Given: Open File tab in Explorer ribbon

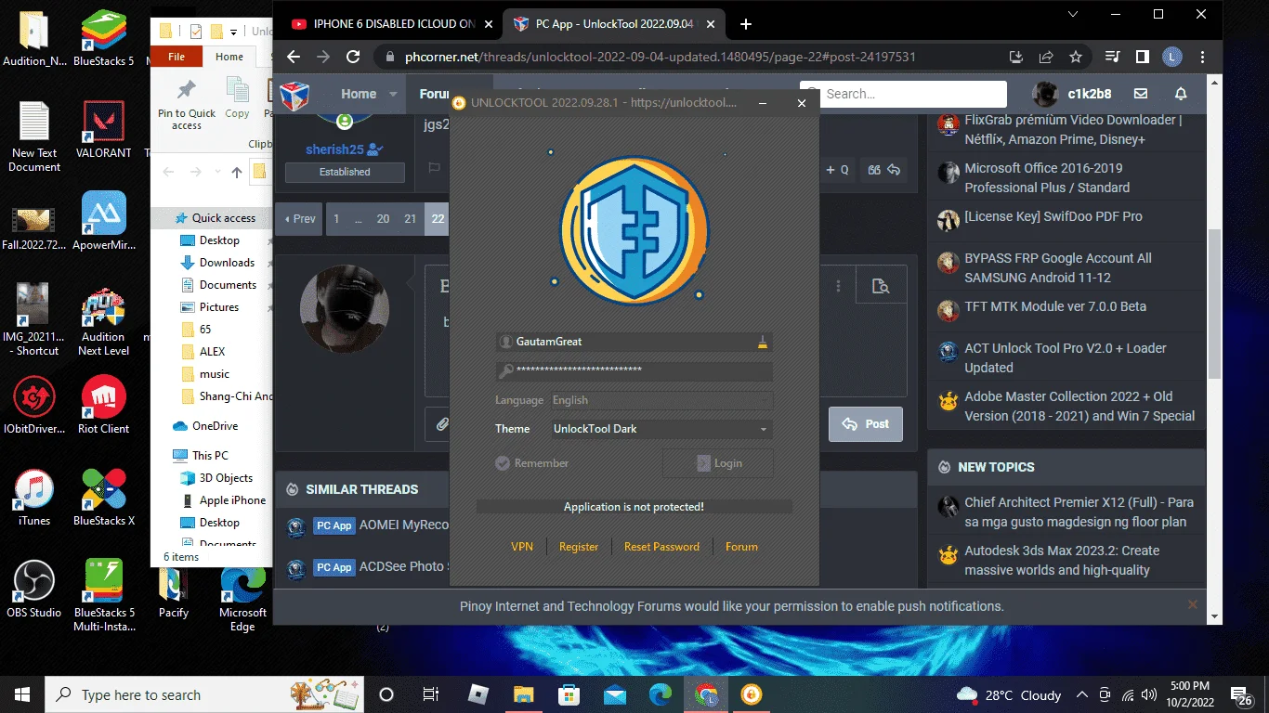Looking at the screenshot, I should [x=177, y=57].
